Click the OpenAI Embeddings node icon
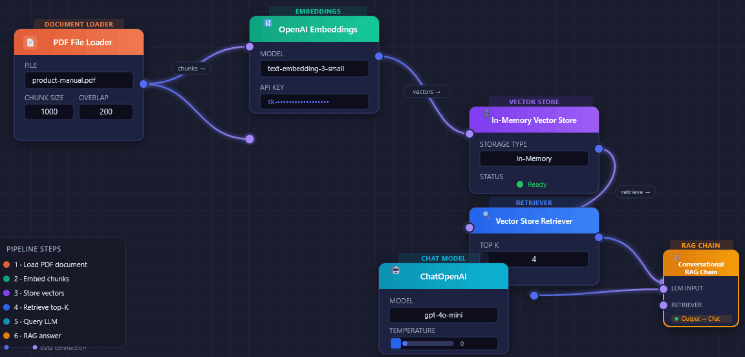The height and width of the screenshot is (357, 745). [268, 23]
